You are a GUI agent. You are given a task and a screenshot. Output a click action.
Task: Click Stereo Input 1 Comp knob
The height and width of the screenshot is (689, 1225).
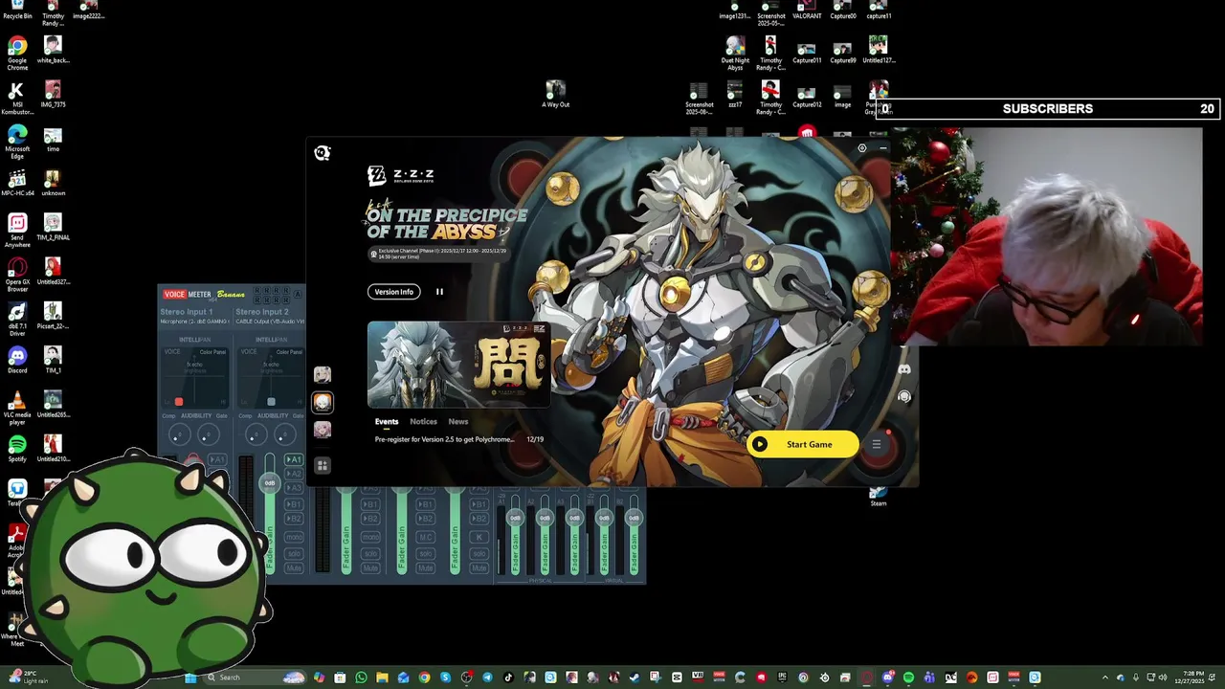tap(179, 434)
